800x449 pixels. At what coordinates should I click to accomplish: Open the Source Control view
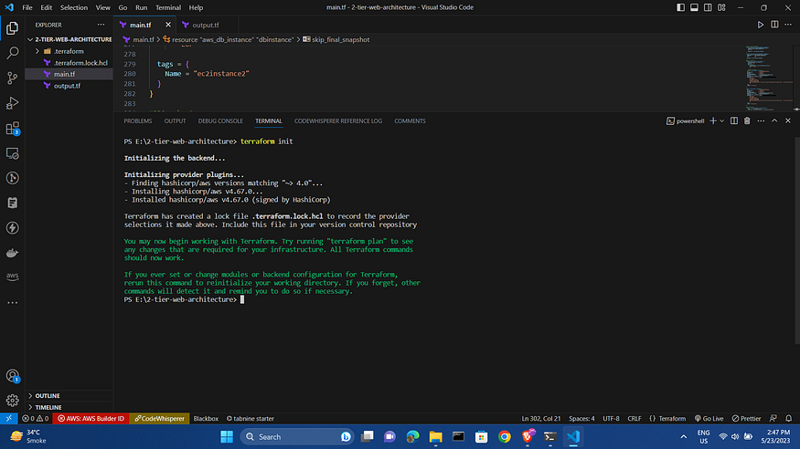tap(12, 78)
